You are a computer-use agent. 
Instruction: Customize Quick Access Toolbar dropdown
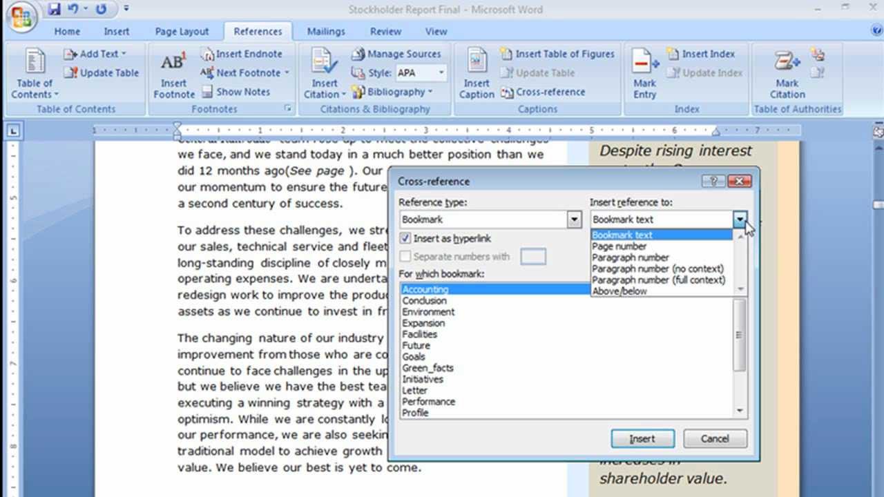tap(126, 10)
